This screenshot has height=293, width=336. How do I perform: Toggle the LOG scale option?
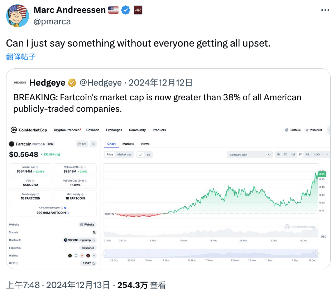point(317,154)
